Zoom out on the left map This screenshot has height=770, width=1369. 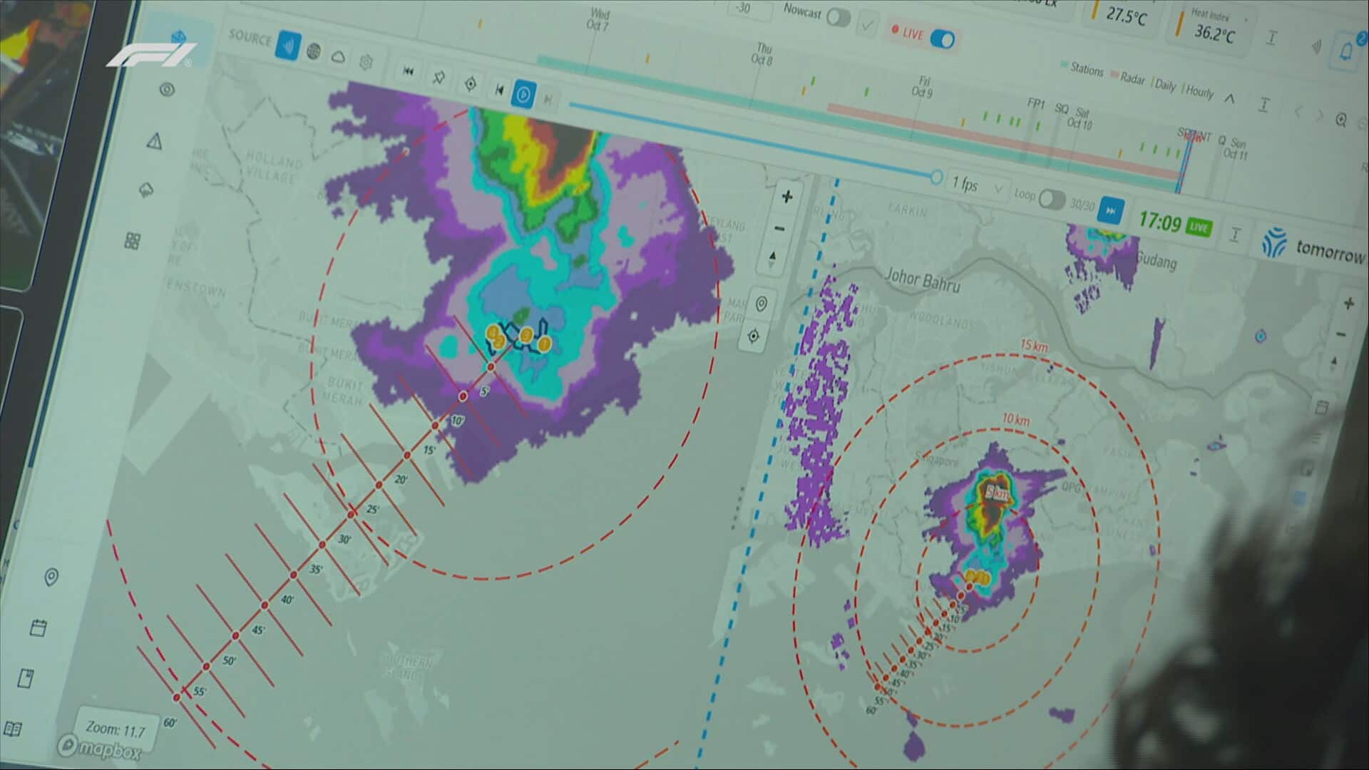pyautogui.click(x=779, y=228)
